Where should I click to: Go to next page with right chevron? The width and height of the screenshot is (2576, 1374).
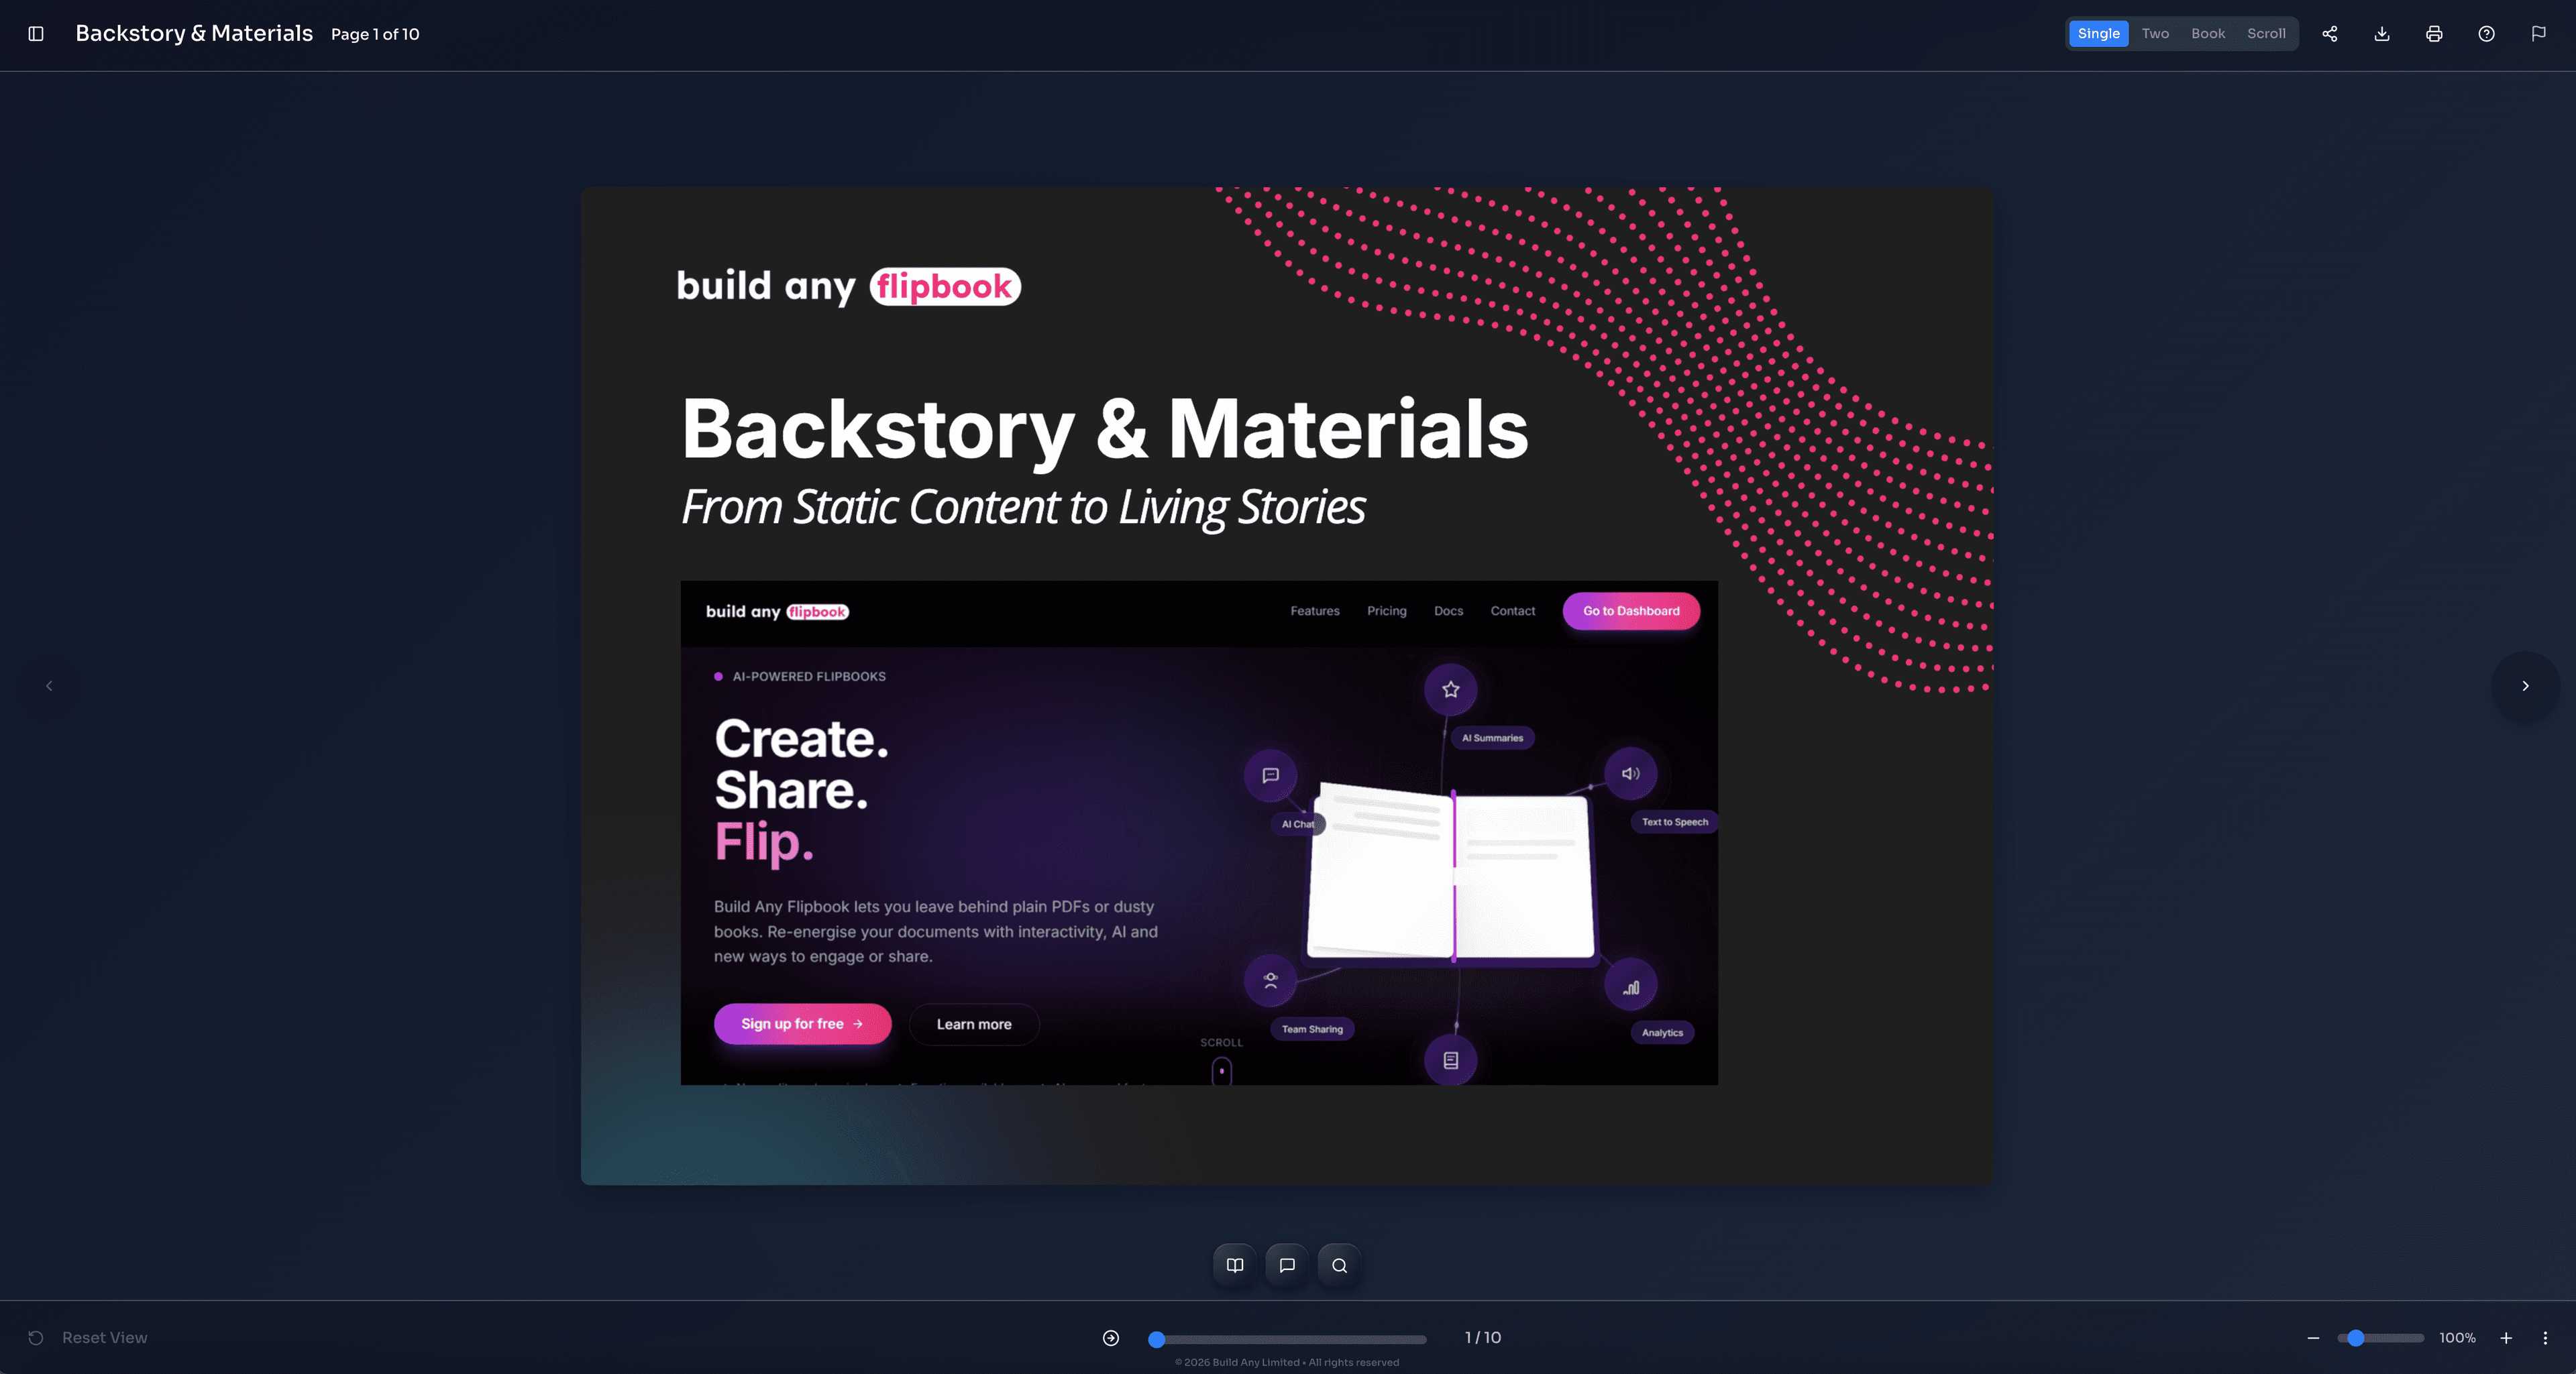coord(2525,685)
